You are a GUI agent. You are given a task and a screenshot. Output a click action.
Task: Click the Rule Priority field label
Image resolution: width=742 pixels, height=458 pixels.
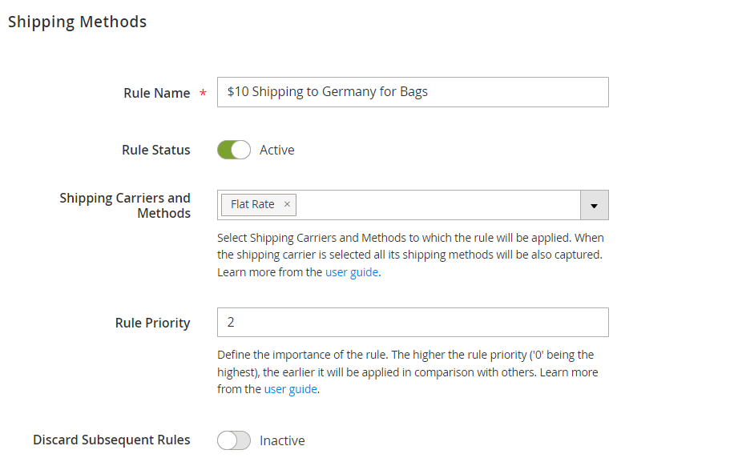click(x=152, y=323)
